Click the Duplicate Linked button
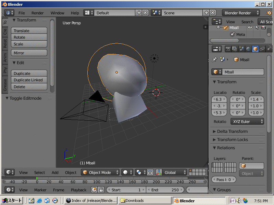The width and height of the screenshot is (274, 205). (x=29, y=80)
